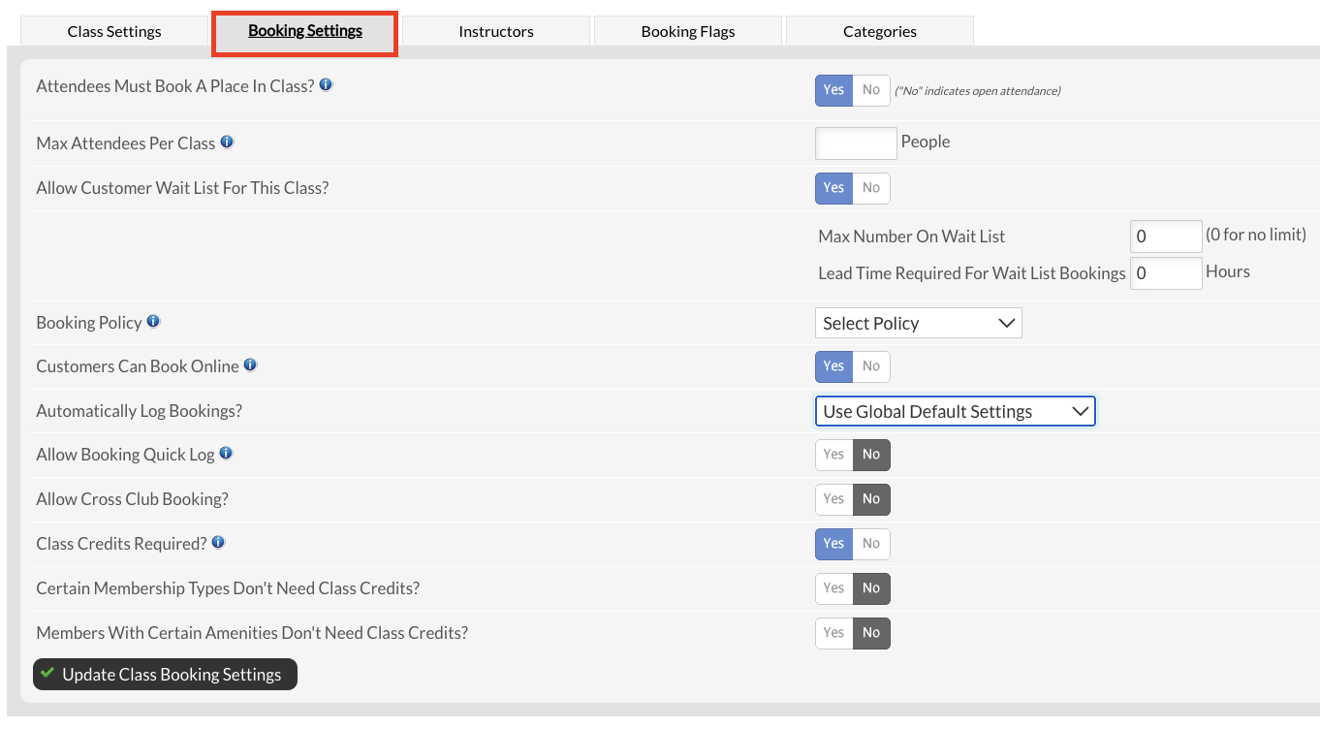Choose Yes for Certain Membership Types exemption

[x=833, y=588]
